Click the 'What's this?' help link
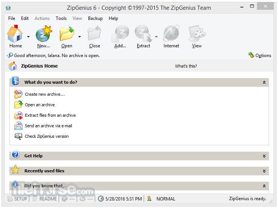The image size is (278, 208). pyautogui.click(x=186, y=66)
